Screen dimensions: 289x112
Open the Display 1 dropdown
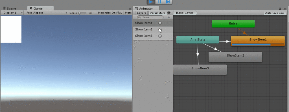13,13
